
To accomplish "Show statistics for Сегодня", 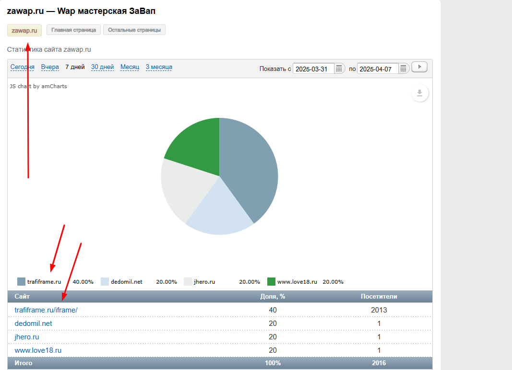I will (23, 67).
